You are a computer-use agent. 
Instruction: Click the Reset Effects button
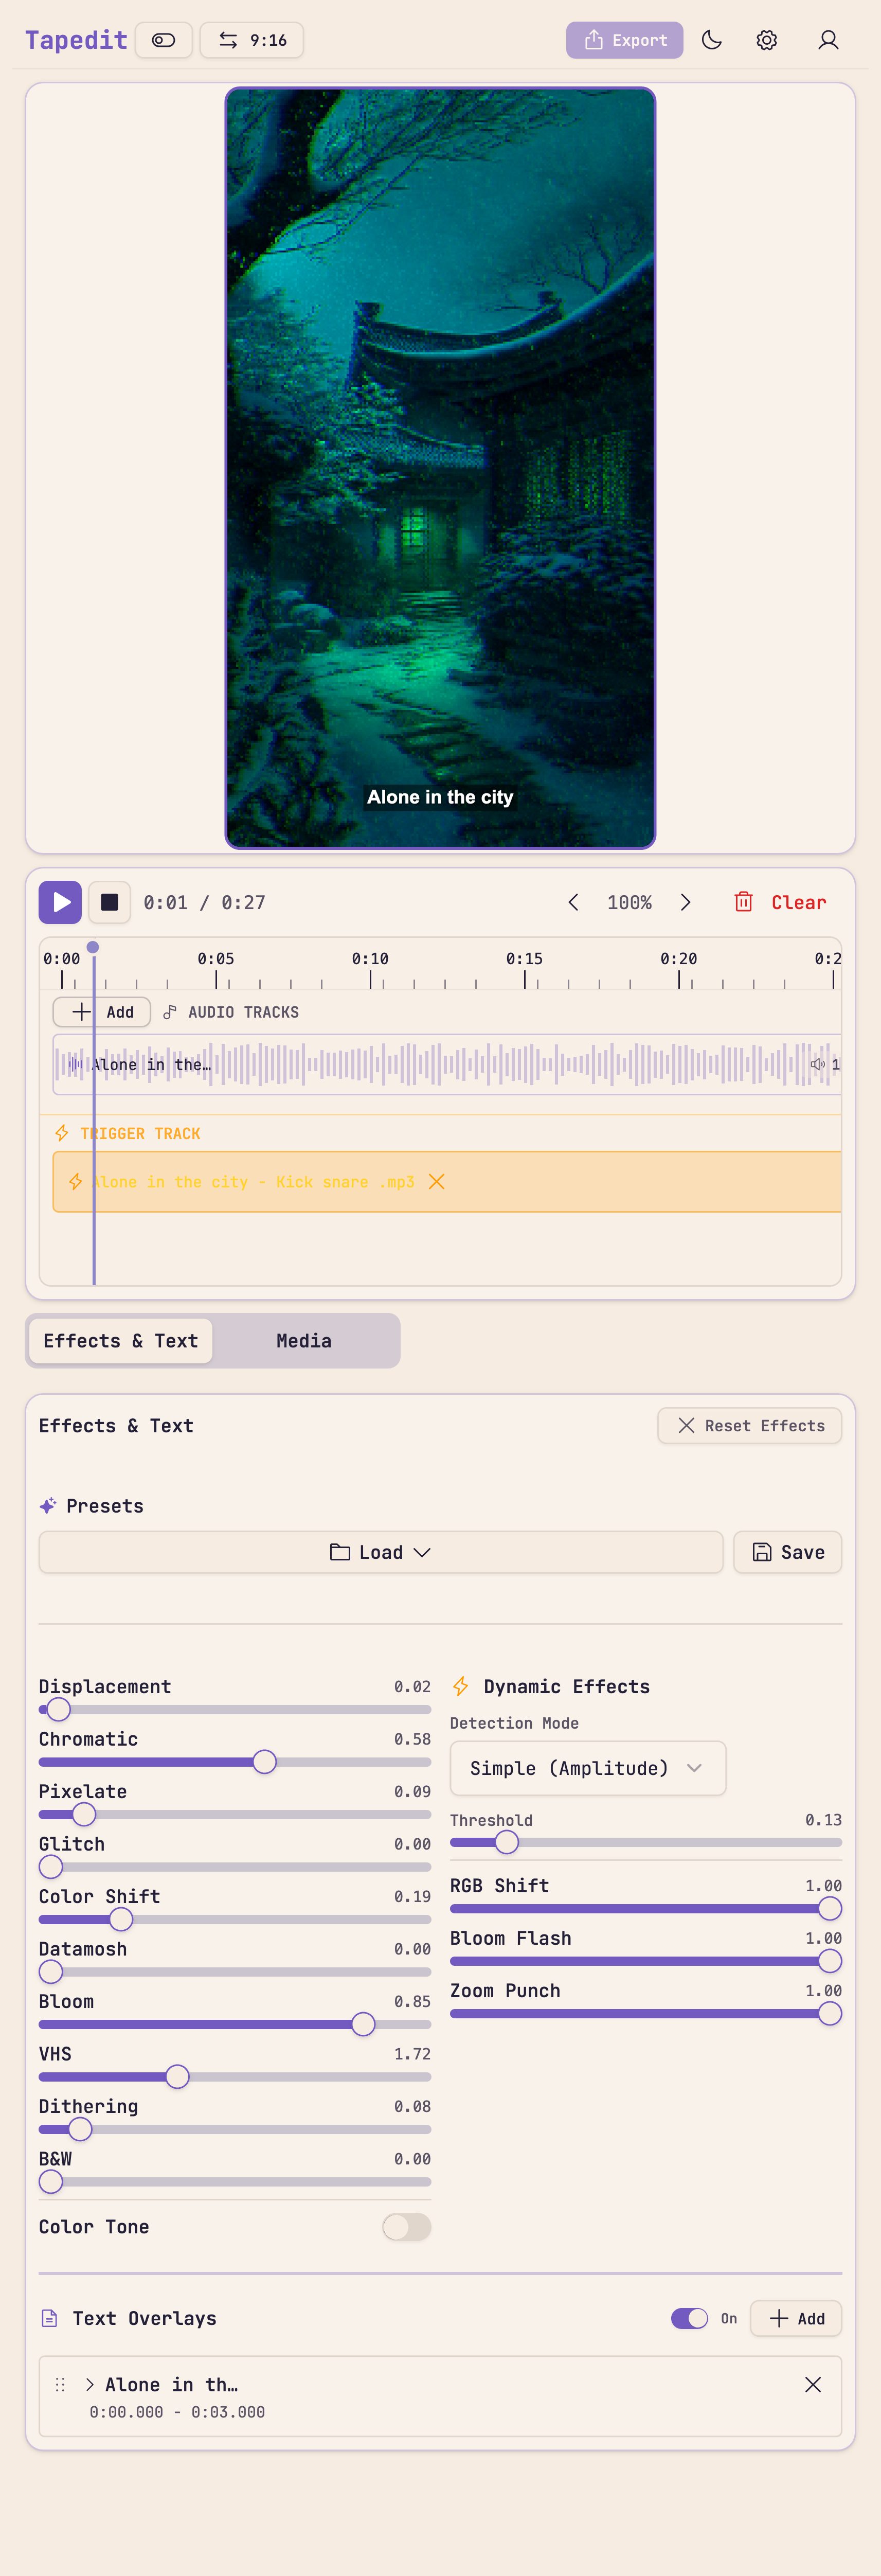tap(749, 1426)
